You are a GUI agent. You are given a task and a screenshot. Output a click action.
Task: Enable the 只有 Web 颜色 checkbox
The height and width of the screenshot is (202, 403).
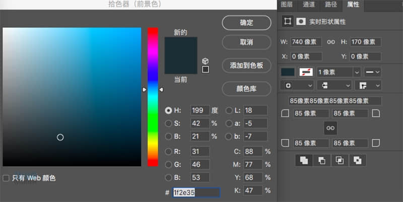[x=6, y=178]
